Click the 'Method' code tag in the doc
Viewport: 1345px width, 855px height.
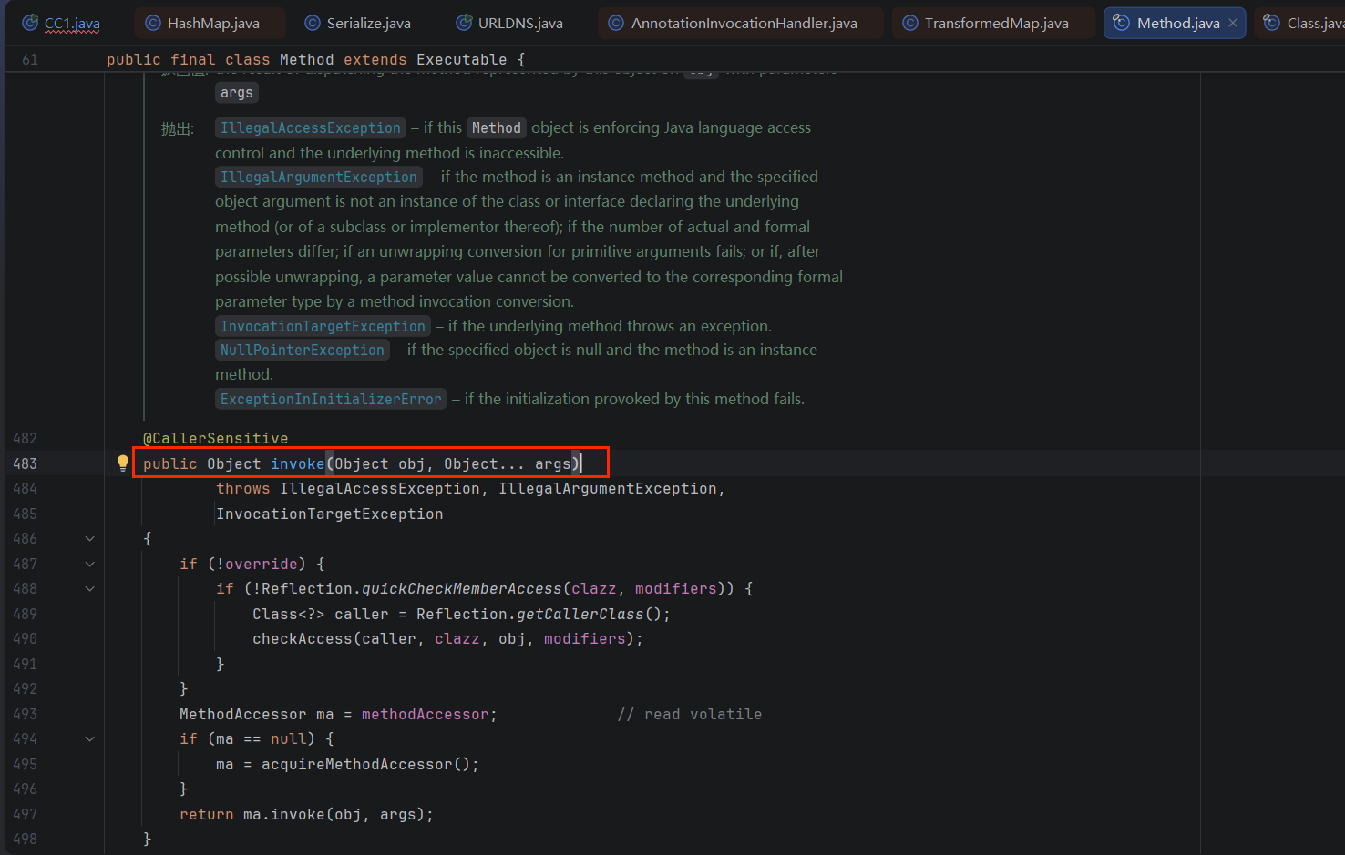pos(497,128)
